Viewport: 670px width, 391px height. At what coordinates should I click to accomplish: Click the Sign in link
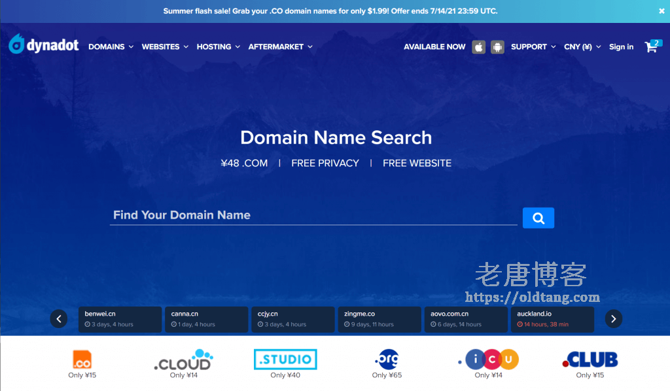tap(621, 47)
